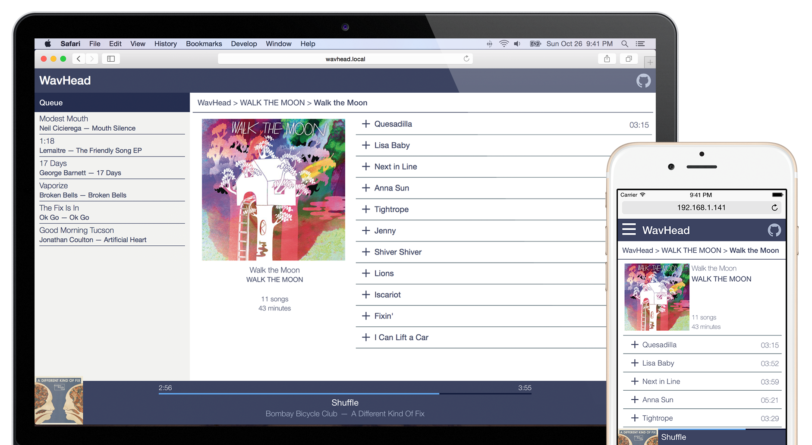Viewport: 812px width, 445px height.
Task: Add Next in Line plus icon on desktop
Action: pos(366,166)
